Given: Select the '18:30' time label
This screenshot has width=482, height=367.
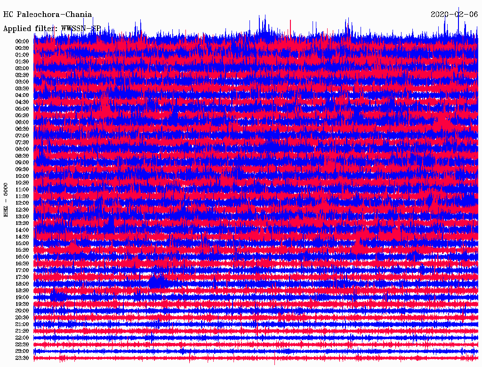Looking at the screenshot, I should point(22,290).
